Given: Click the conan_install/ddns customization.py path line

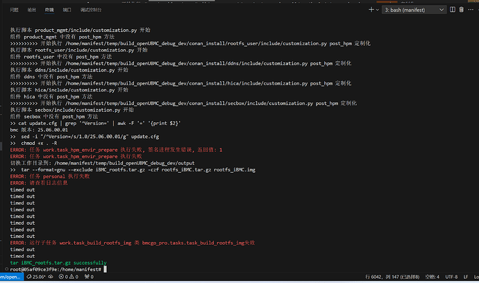Looking at the screenshot, I should tap(180, 63).
